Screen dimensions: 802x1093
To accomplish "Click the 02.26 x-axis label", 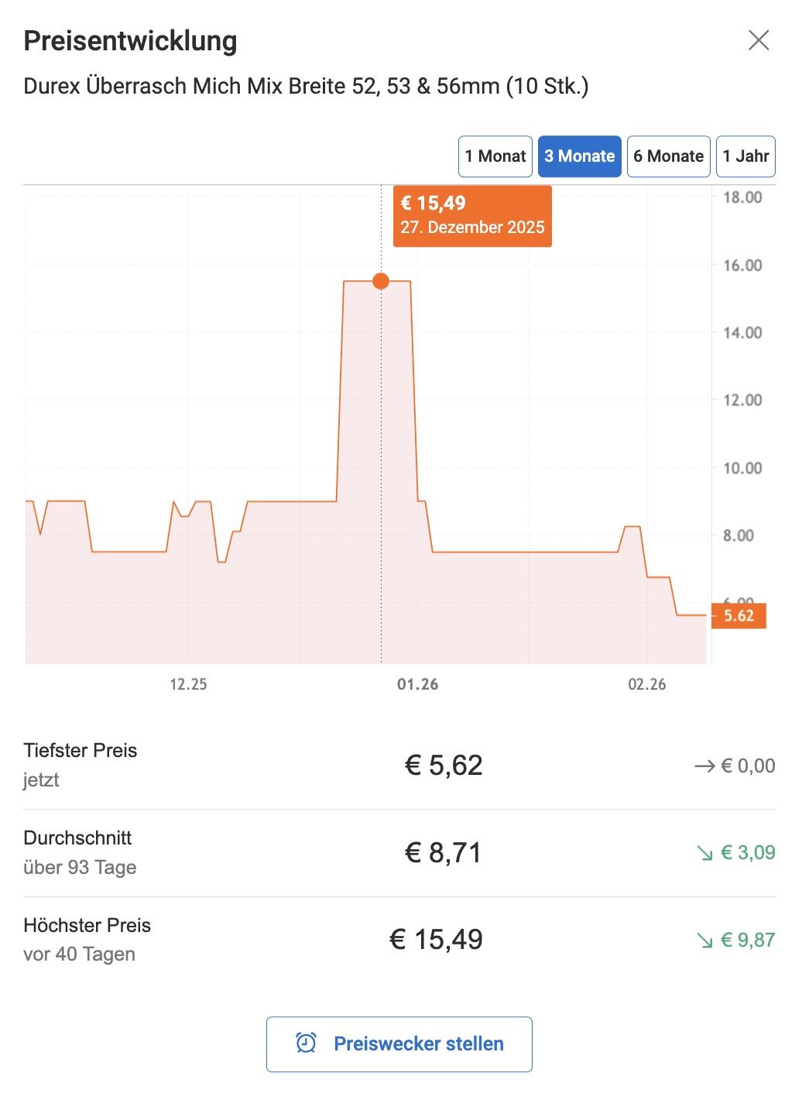I will [x=647, y=684].
